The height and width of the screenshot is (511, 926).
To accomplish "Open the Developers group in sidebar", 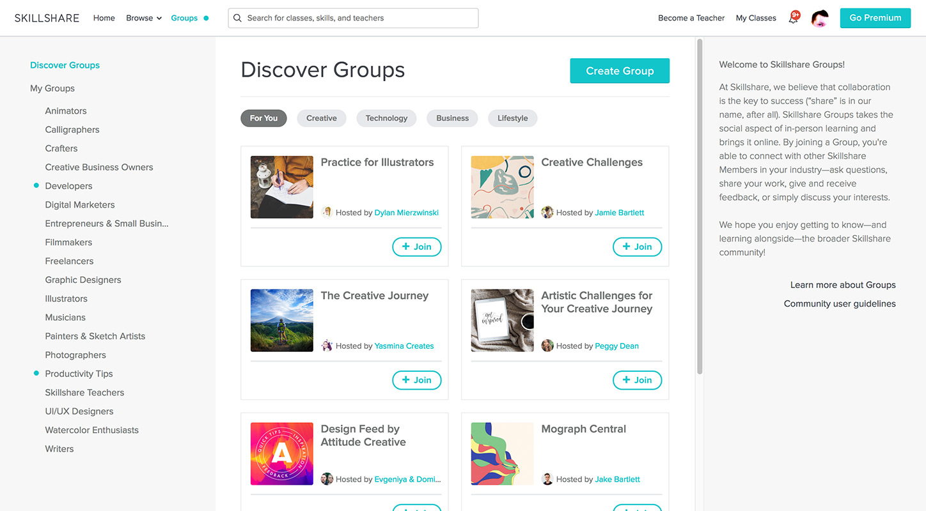I will click(68, 186).
